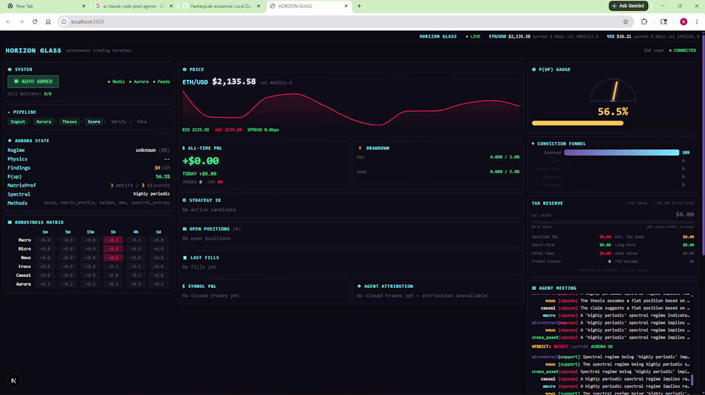Click the Ask Gemini button
Image resolution: width=705 pixels, height=395 pixels.
(628, 6)
